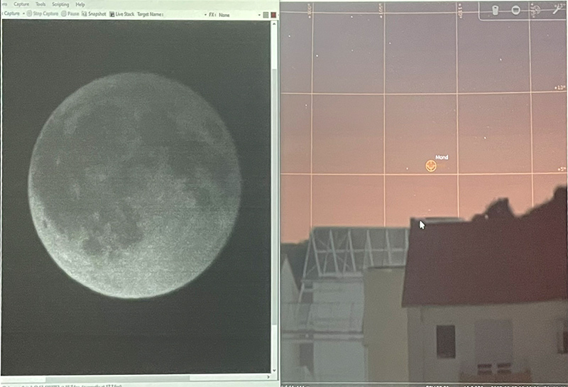This screenshot has width=568, height=387.
Task: Open the Capture menu
Action: (x=21, y=4)
